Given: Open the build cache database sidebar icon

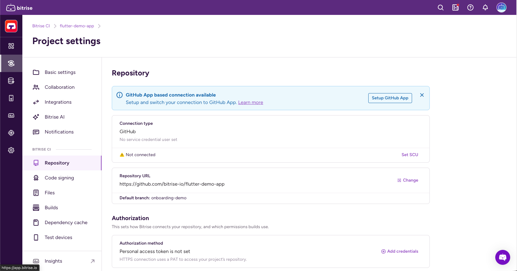Looking at the screenshot, I should point(11,81).
